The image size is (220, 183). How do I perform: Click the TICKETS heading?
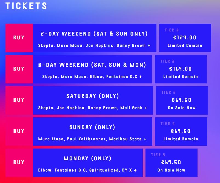pos(26,6)
